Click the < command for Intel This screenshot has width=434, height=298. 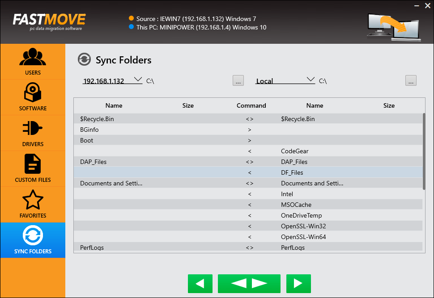(x=250, y=194)
